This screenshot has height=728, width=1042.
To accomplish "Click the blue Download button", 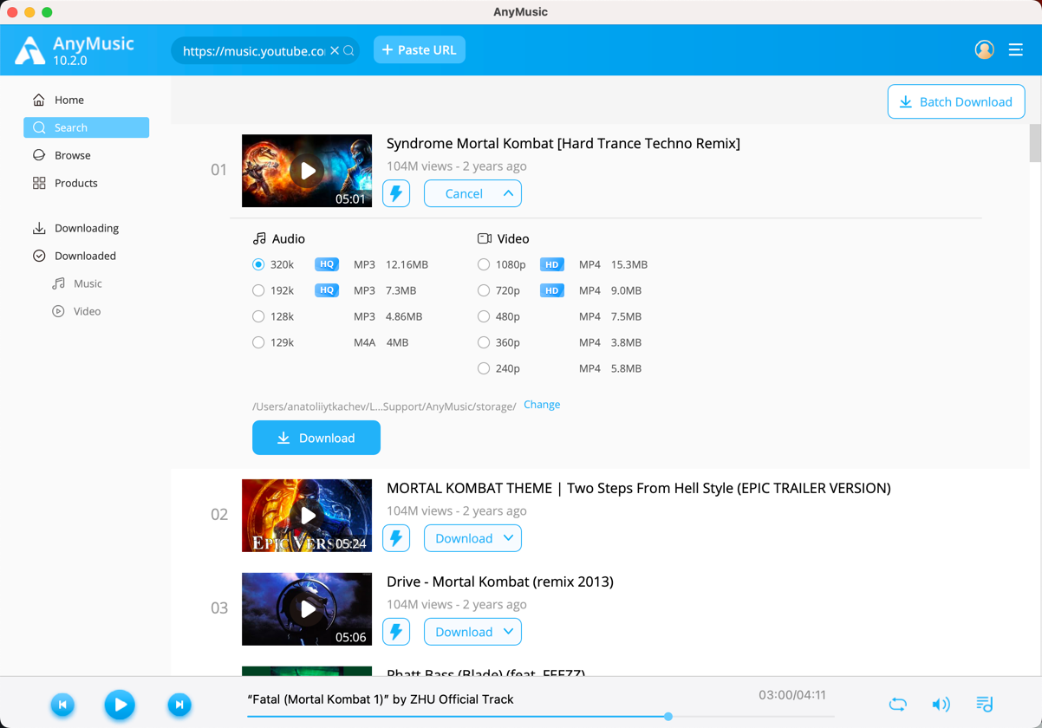I will tap(316, 438).
